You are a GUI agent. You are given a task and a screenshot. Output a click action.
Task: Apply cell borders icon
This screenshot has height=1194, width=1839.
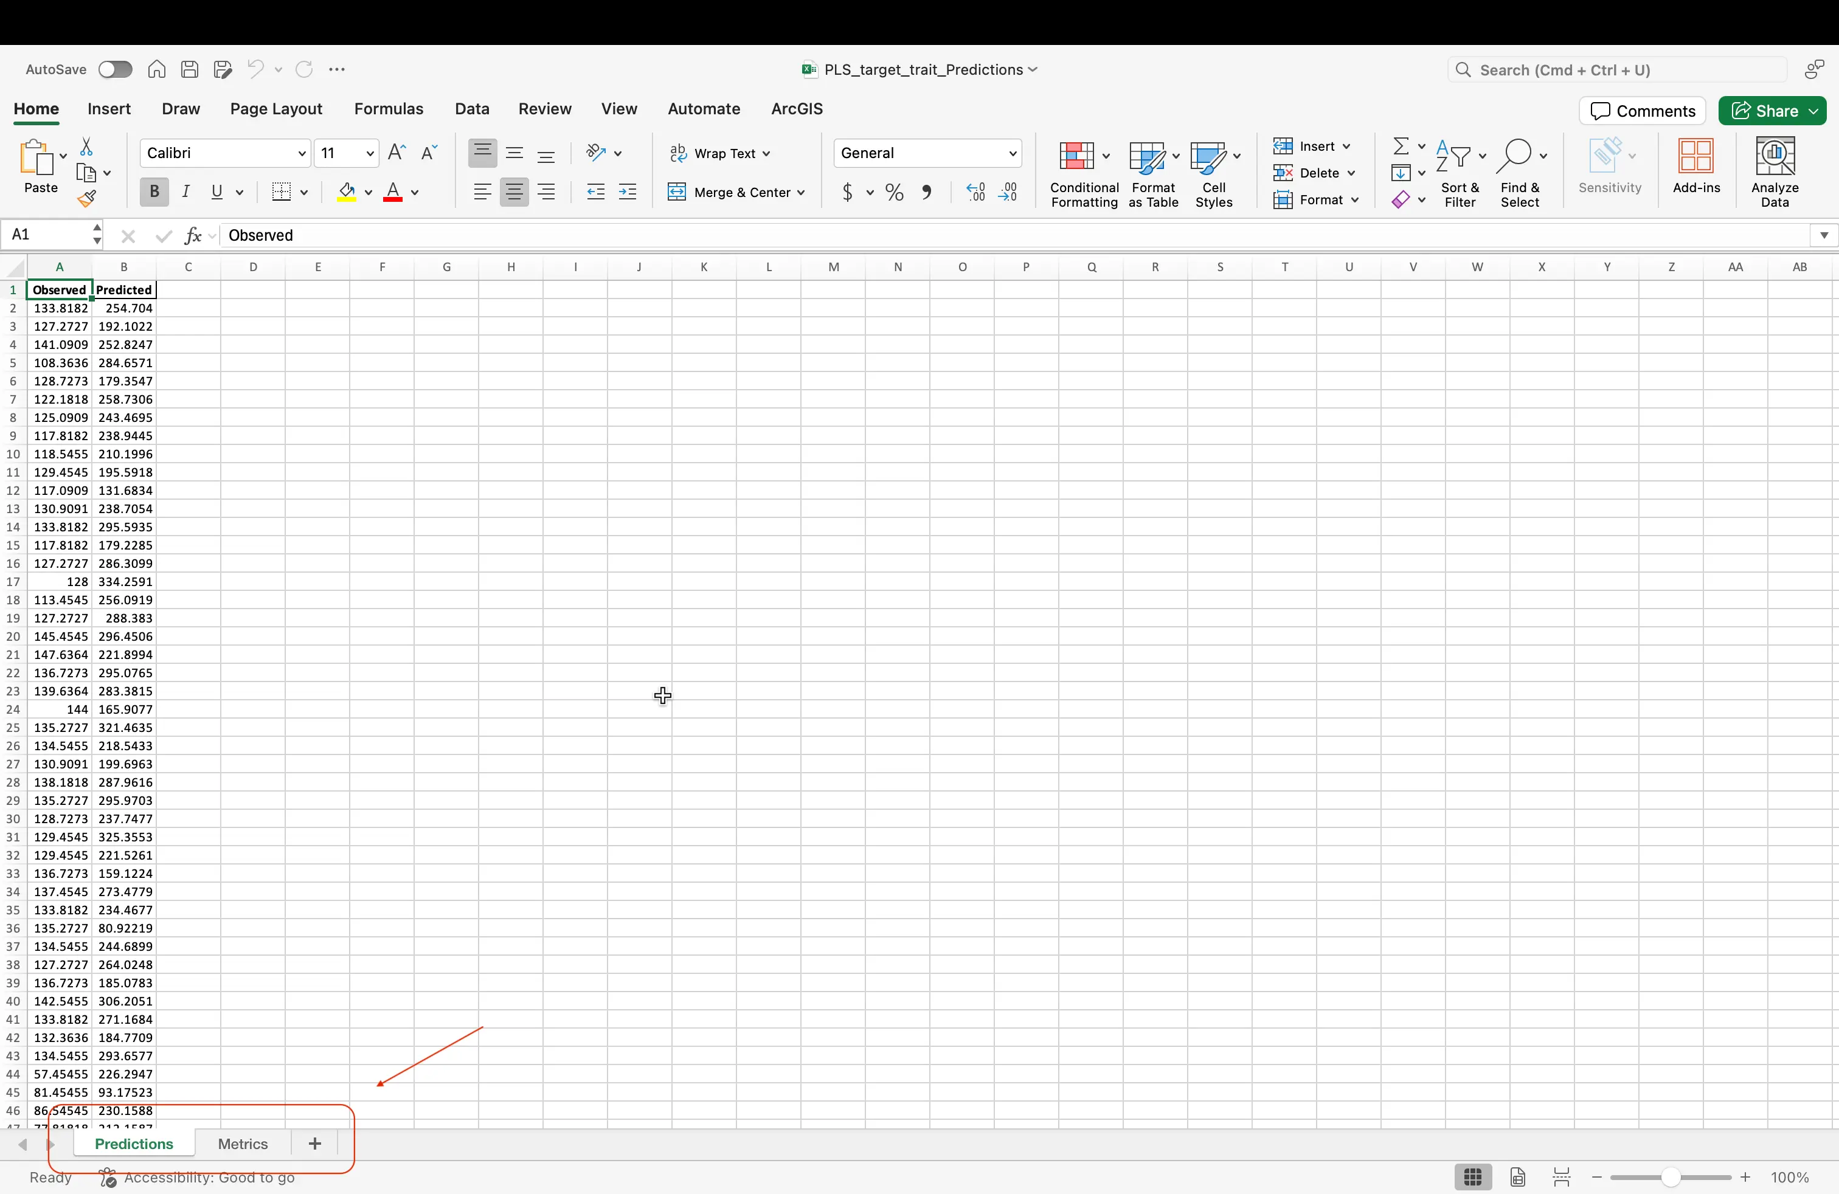click(x=282, y=192)
